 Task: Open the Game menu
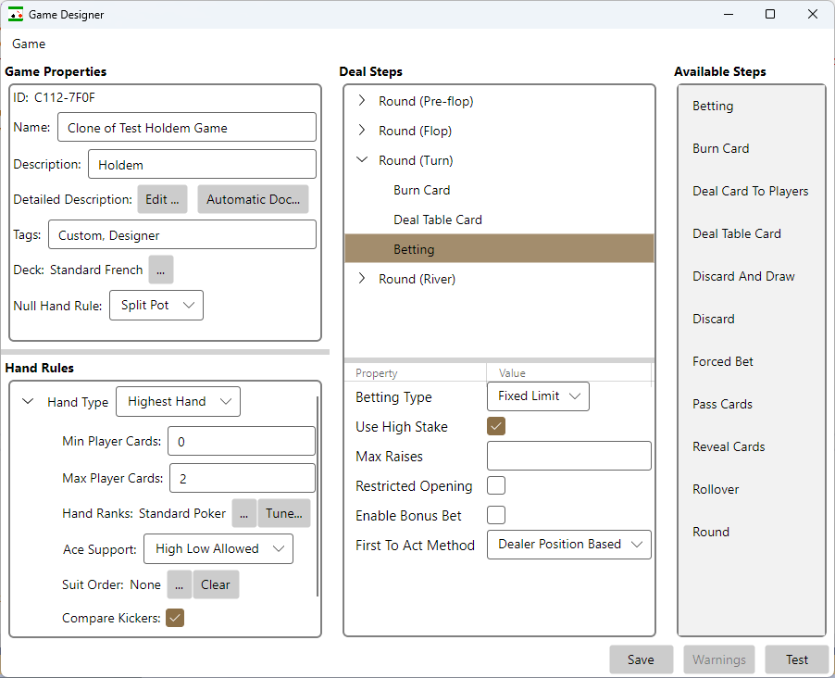point(29,44)
